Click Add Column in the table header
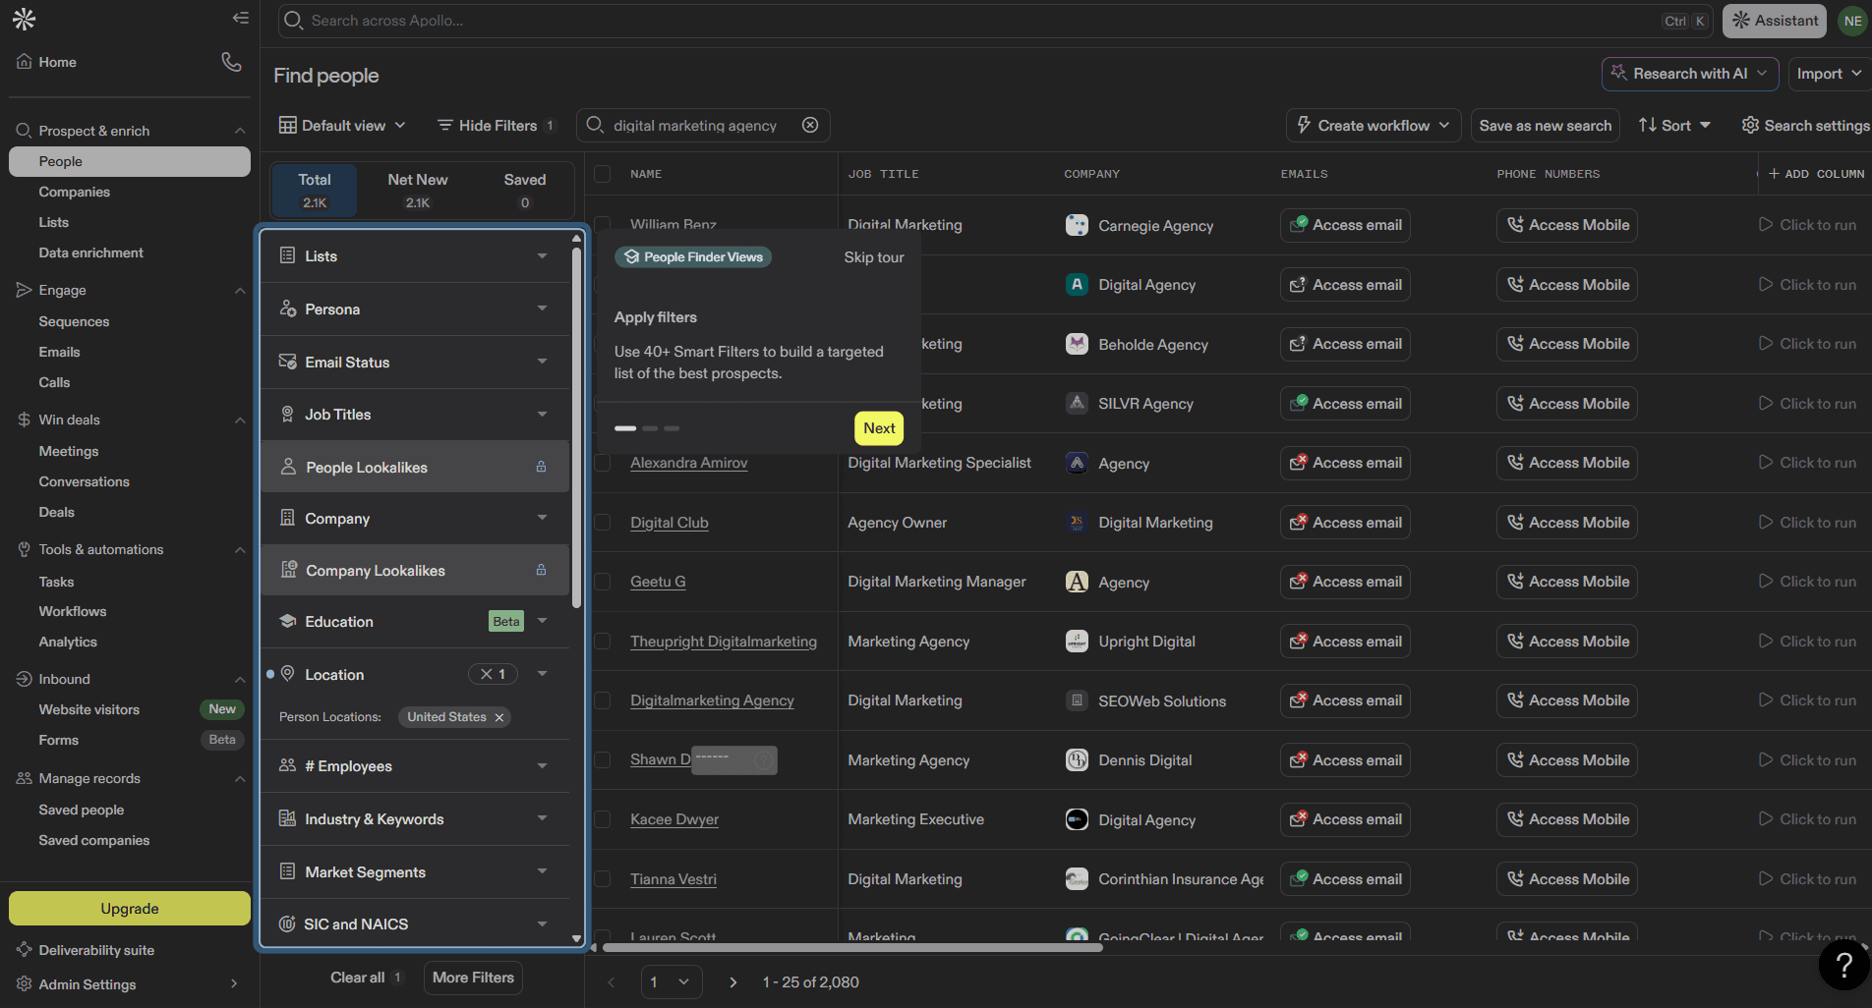This screenshot has width=1872, height=1008. tap(1816, 174)
